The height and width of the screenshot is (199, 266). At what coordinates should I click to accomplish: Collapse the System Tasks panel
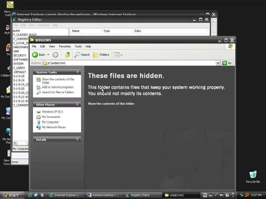coord(77,72)
